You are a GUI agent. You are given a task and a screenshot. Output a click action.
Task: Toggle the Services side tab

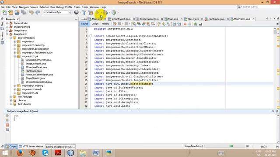point(2,38)
